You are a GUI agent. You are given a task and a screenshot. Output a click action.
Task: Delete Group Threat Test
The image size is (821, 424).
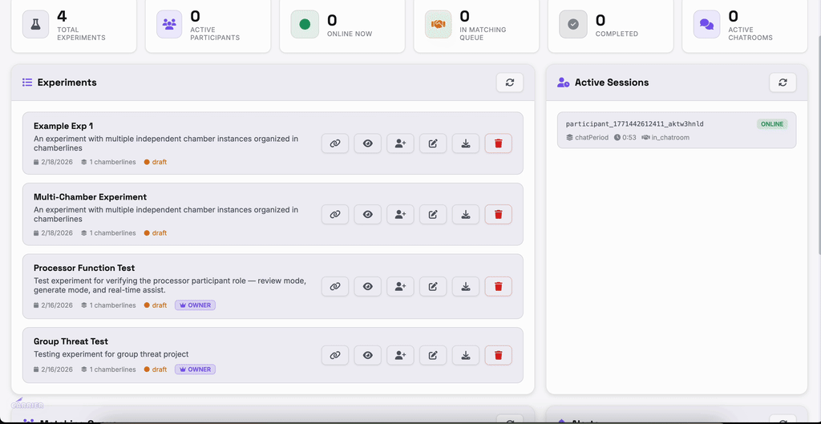[499, 355]
